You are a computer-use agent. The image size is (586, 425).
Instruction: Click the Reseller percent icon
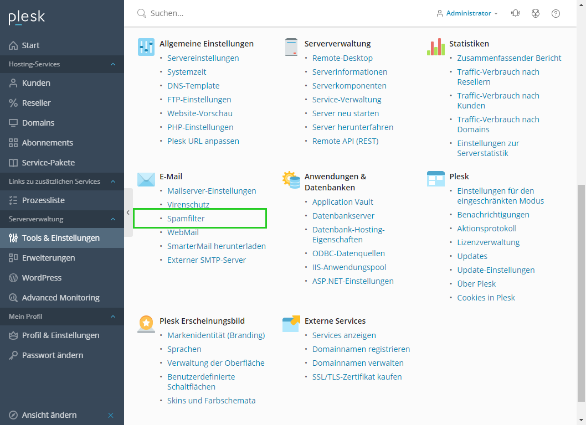(13, 103)
